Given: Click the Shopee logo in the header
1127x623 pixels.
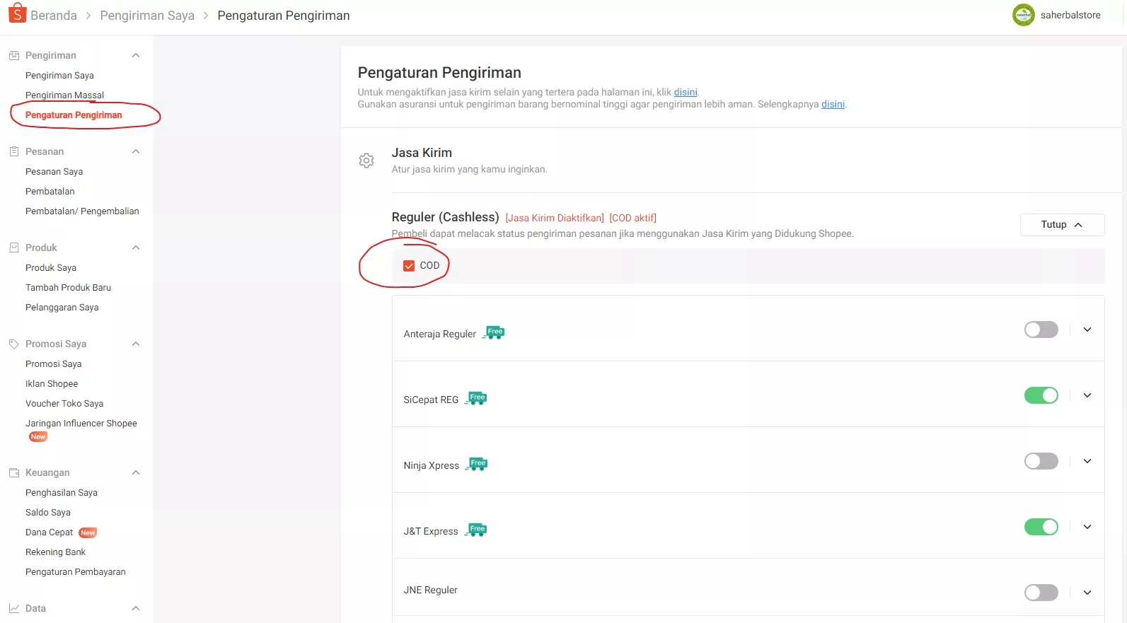Looking at the screenshot, I should 17,12.
